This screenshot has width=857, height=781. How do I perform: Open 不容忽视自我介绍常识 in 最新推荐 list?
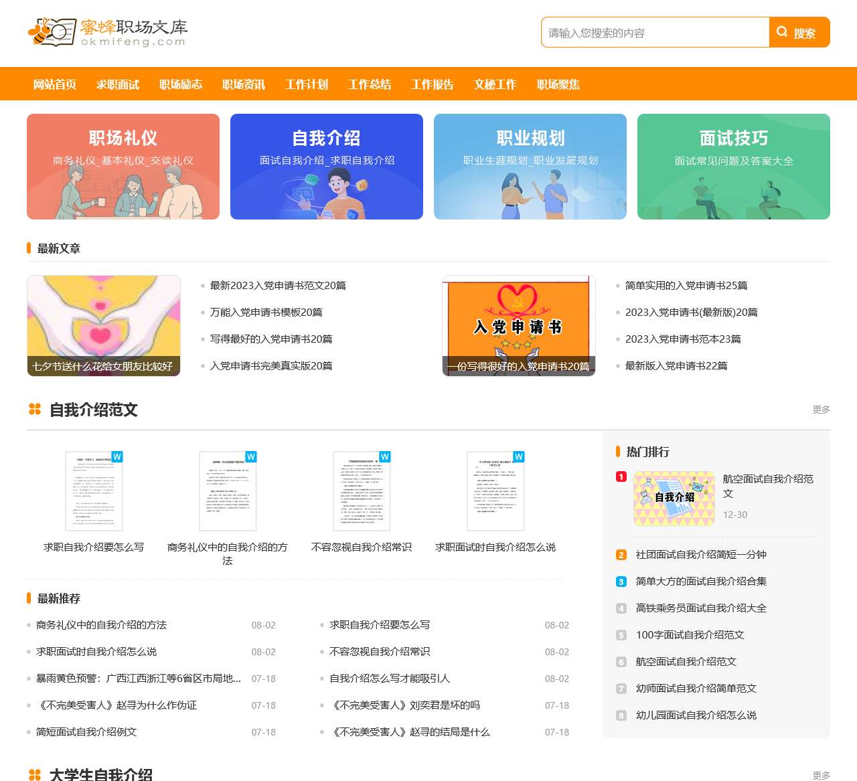pyautogui.click(x=380, y=652)
